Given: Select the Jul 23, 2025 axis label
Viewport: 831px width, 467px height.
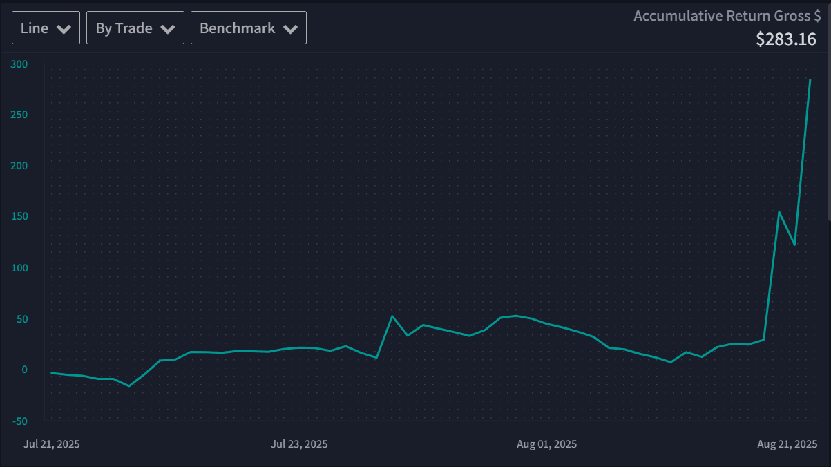Looking at the screenshot, I should [x=299, y=444].
